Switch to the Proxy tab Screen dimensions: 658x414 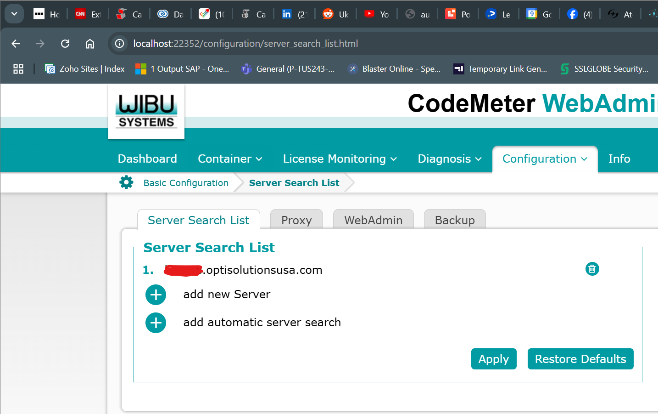[x=296, y=220]
